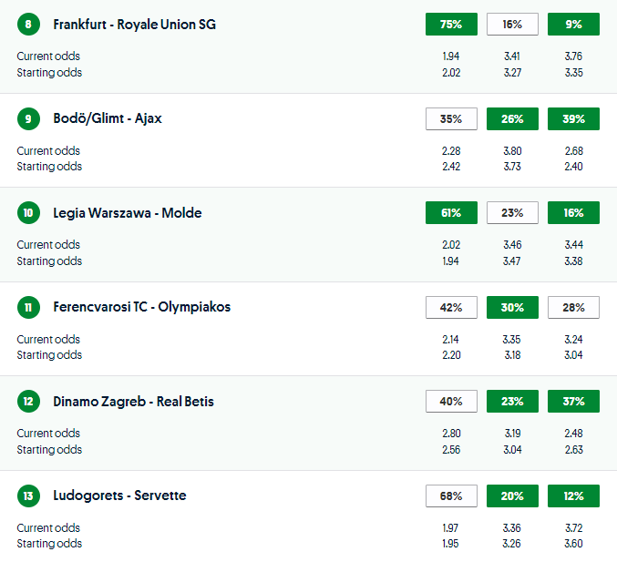The width and height of the screenshot is (617, 562).
Task: Open the Dinamo Zagreb - Real Betis match
Action: tap(133, 402)
